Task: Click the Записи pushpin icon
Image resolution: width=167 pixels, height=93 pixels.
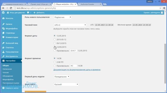Action: tap(3, 24)
